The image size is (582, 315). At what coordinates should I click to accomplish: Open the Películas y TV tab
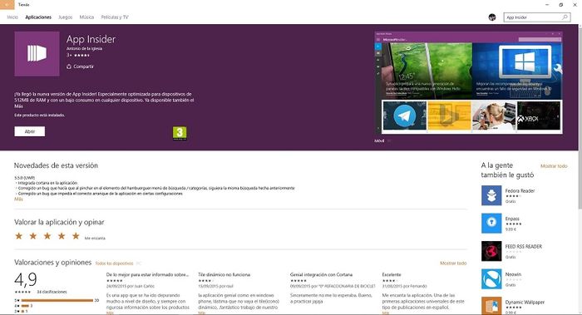(x=115, y=17)
